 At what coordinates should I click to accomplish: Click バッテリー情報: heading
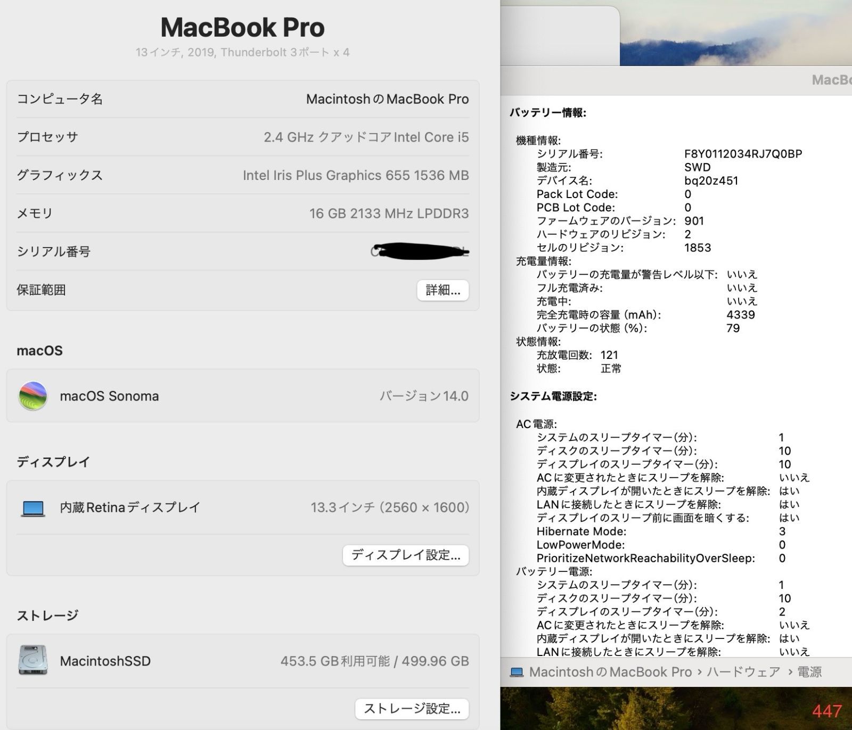pos(548,112)
